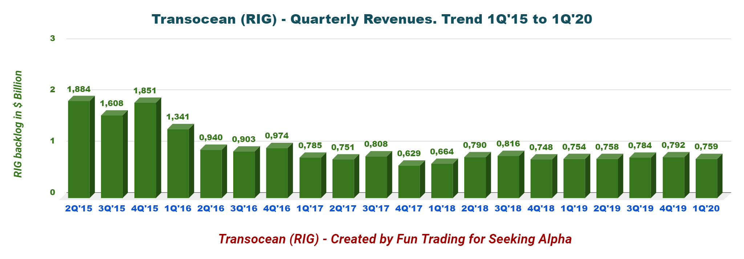The height and width of the screenshot is (259, 744).
Task: Click the "1Q'16" x-axis label
Action: [x=178, y=209]
